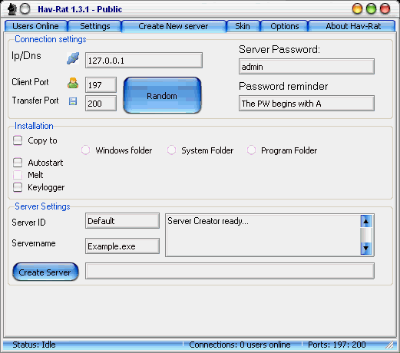Select the System Folder radio button
Viewport: 400px width, 353px height.
[171, 150]
